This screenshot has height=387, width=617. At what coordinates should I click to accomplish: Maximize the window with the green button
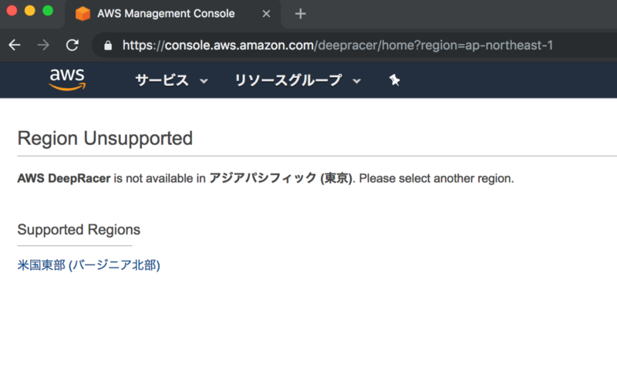tap(48, 11)
